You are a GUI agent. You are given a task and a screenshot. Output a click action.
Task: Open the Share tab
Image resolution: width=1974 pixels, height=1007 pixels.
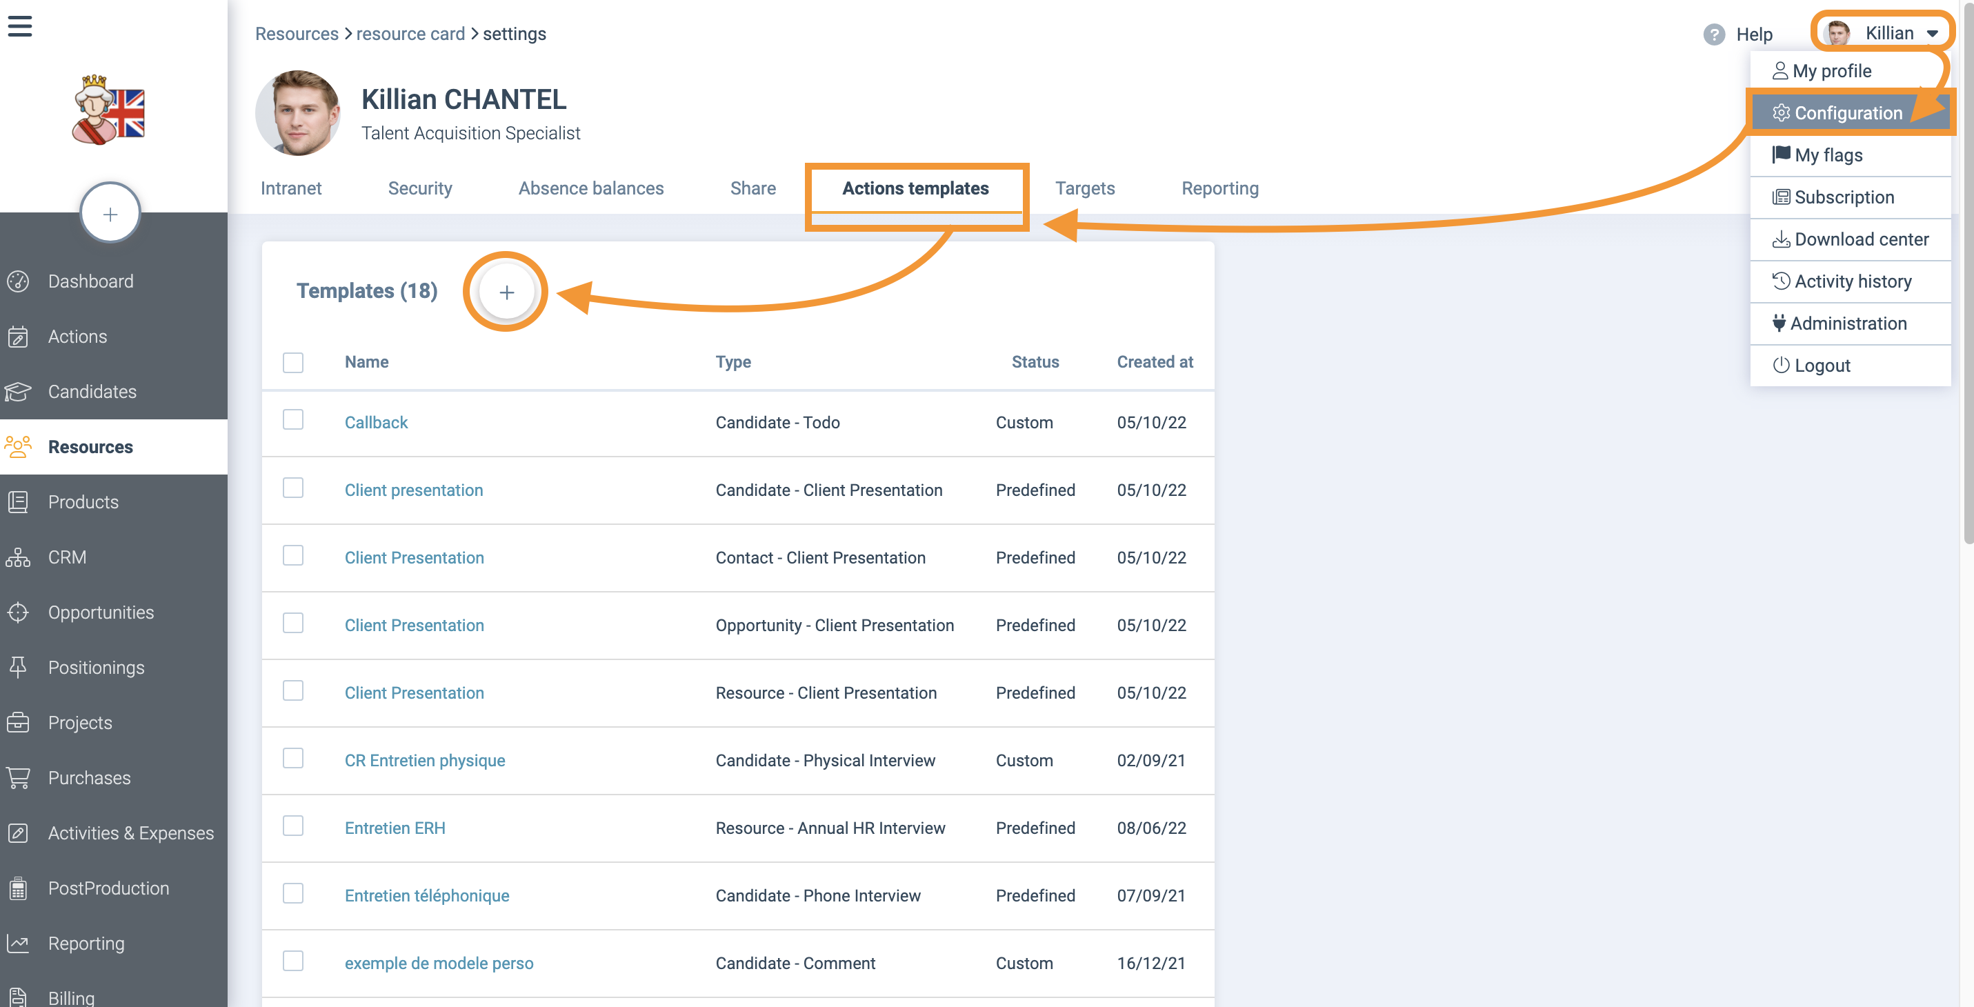click(752, 188)
